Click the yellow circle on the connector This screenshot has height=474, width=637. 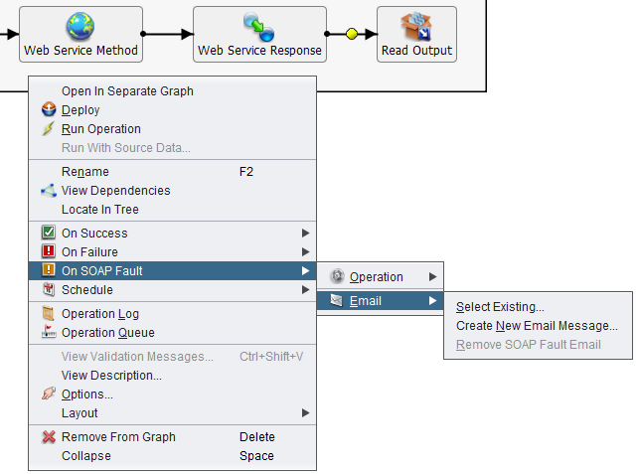coord(352,34)
